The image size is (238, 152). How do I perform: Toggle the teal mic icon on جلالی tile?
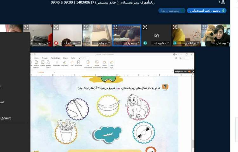145,43
